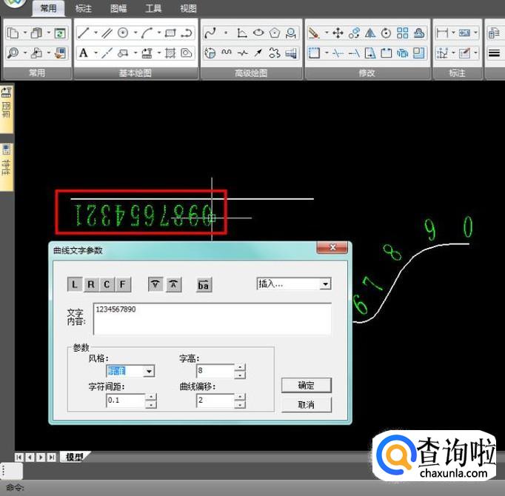This screenshot has height=496, width=505.
Task: Toggle the R alignment button
Action: [x=91, y=284]
